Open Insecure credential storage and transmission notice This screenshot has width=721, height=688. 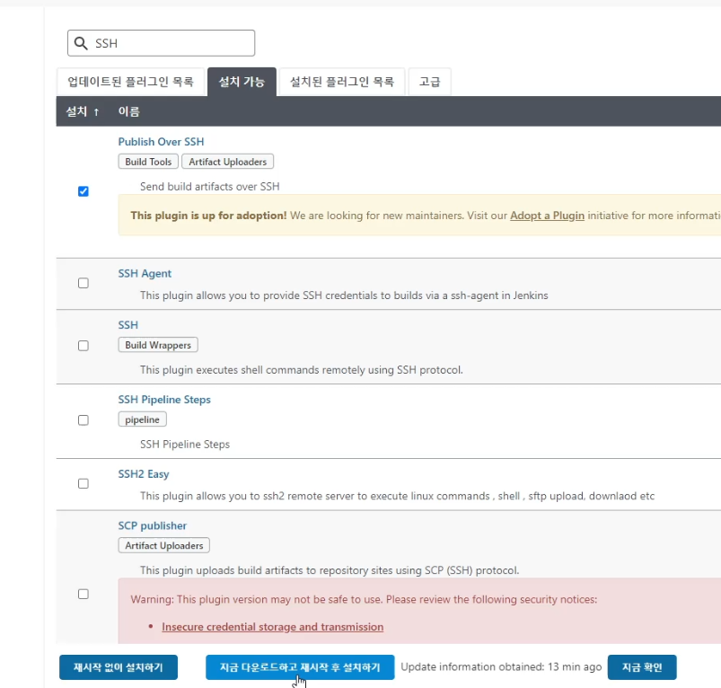(272, 627)
